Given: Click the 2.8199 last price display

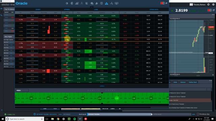Looking at the screenshot, I should [182, 10].
